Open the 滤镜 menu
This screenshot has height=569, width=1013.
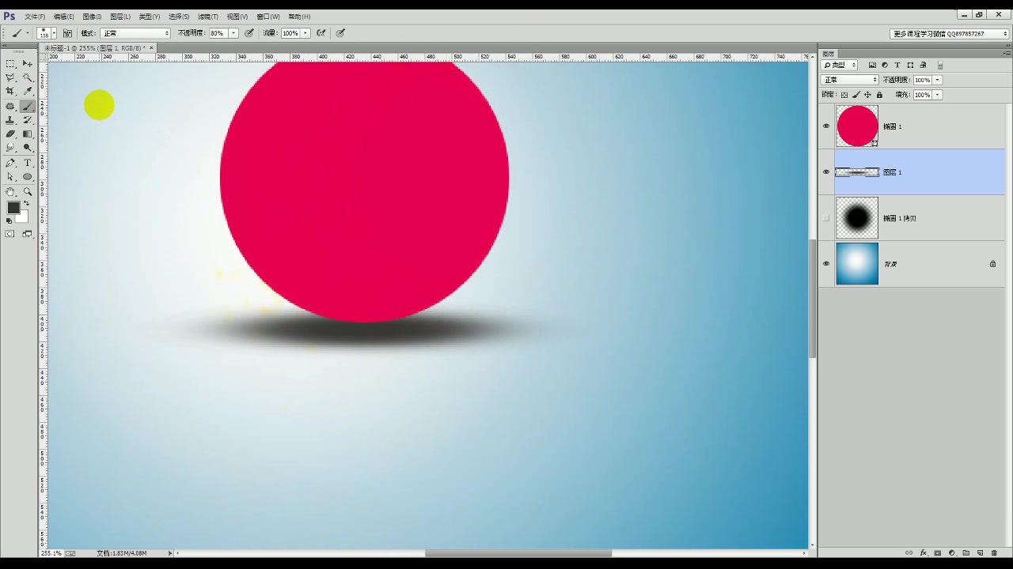(x=207, y=16)
